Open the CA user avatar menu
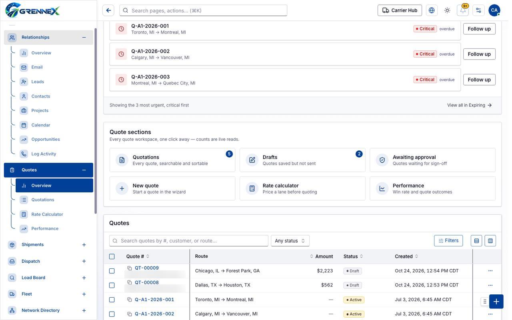 click(494, 10)
